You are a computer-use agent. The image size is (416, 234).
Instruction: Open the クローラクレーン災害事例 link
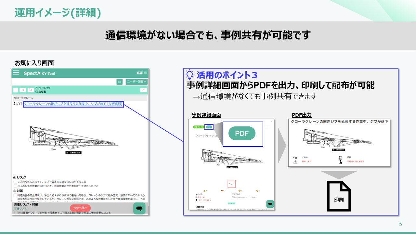[x=73, y=104]
